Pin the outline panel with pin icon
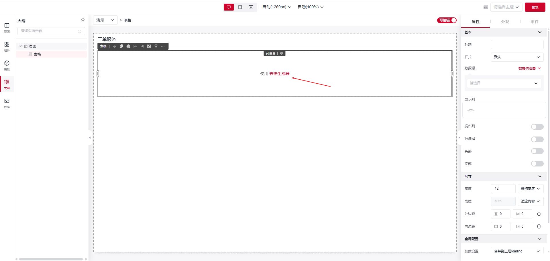Image resolution: width=550 pixels, height=261 pixels. [x=82, y=20]
